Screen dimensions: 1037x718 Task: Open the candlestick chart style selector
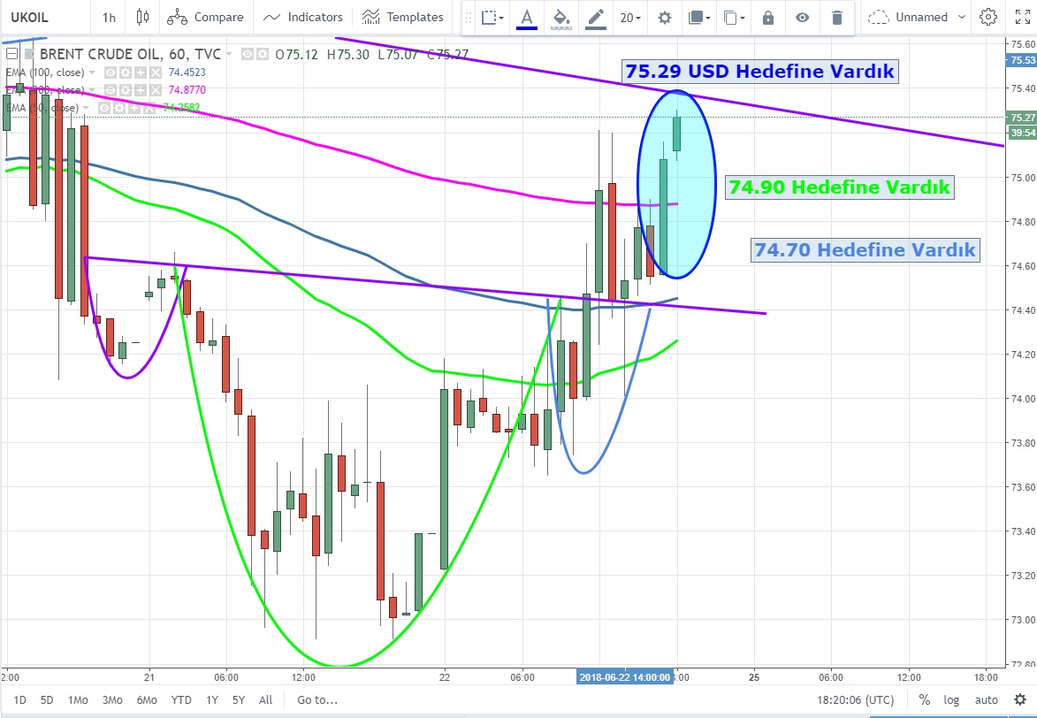(x=143, y=17)
